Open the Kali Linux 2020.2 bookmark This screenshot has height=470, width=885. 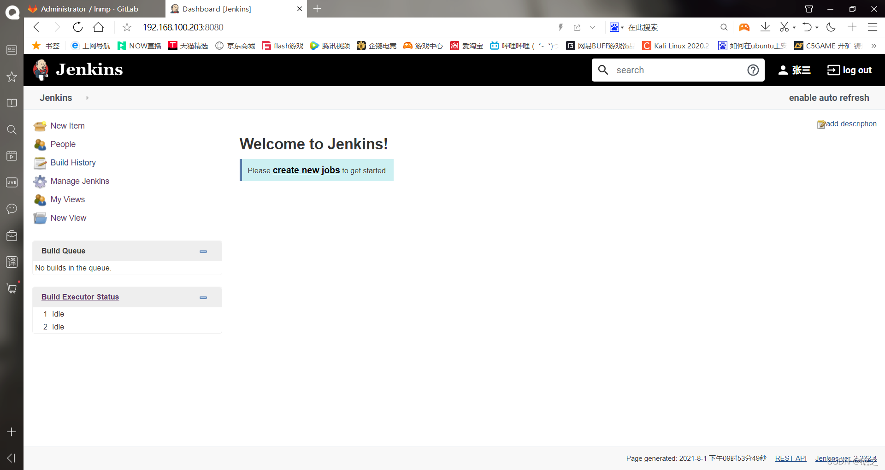pos(676,46)
